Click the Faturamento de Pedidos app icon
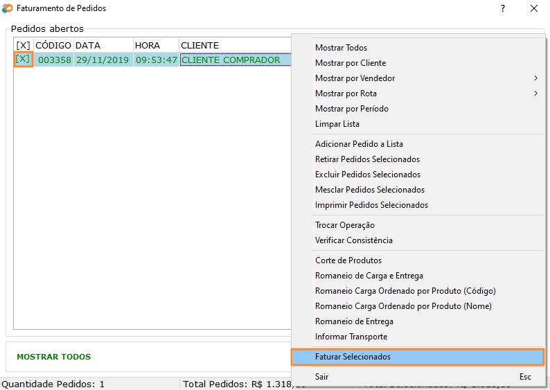This screenshot has width=550, height=390. tap(8, 8)
